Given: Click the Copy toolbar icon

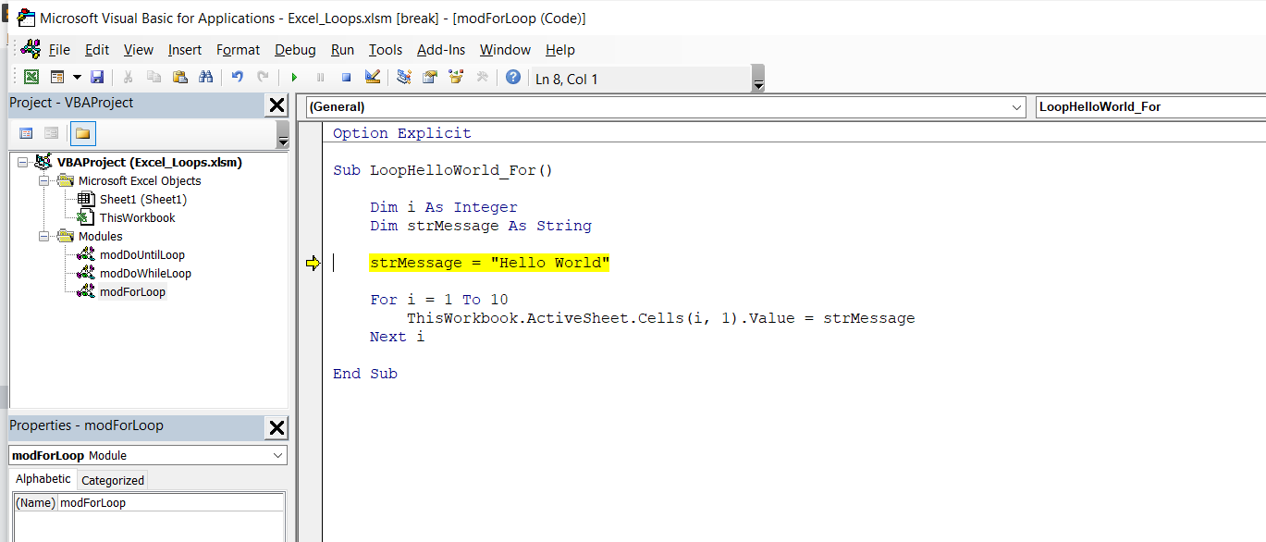Looking at the screenshot, I should click(x=154, y=78).
